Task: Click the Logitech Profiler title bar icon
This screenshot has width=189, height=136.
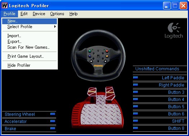Action: (x=5, y=5)
